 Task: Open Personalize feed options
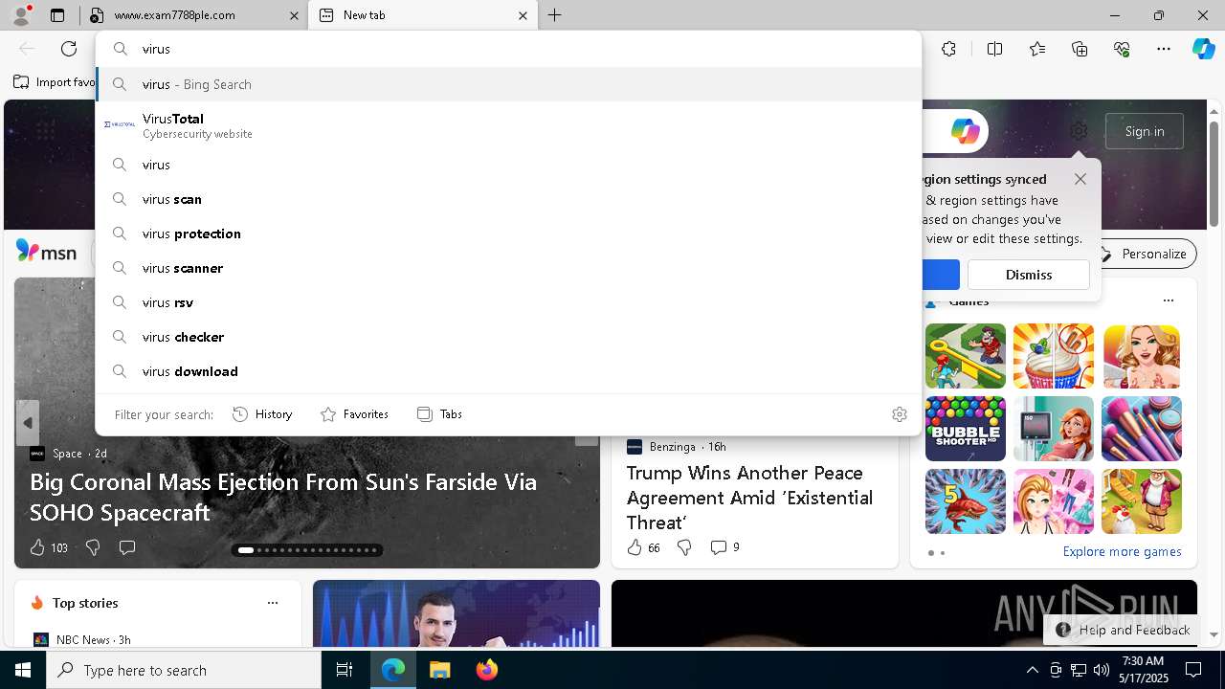tap(1145, 254)
